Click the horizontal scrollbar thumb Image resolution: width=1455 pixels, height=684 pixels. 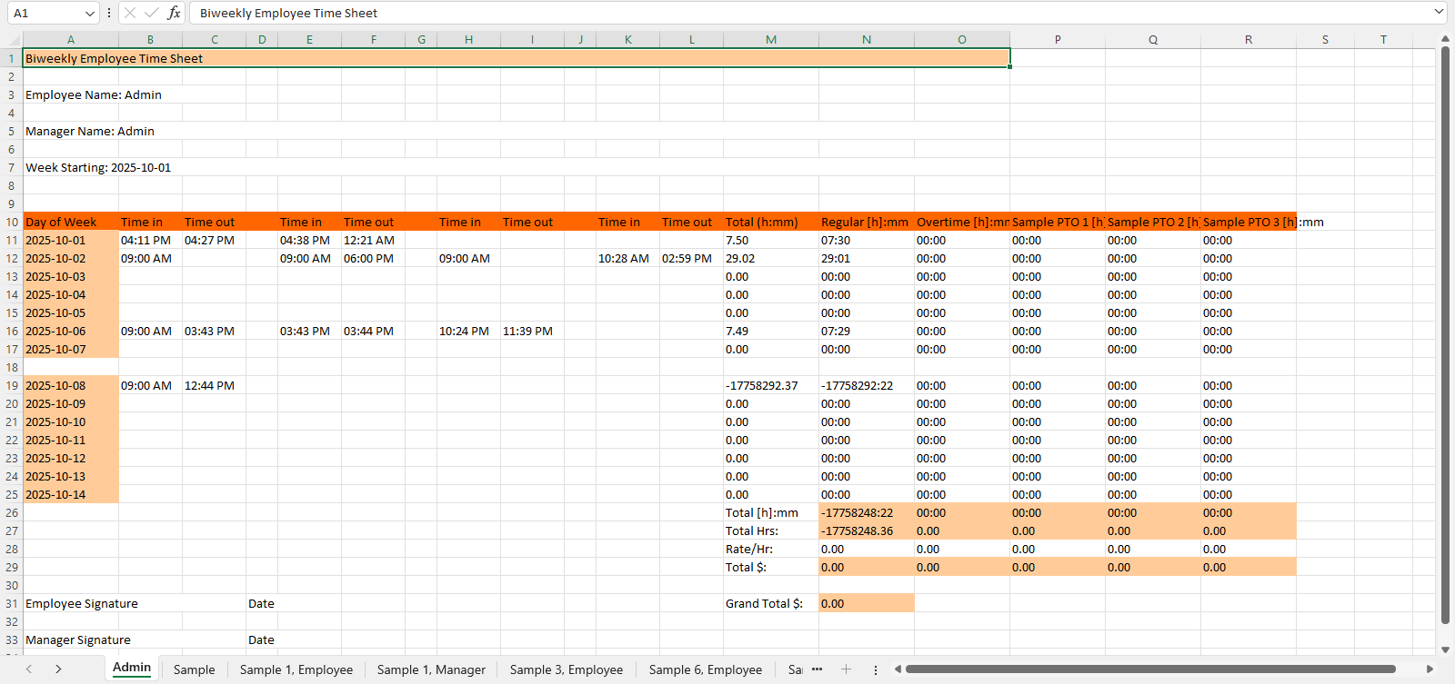(1149, 669)
